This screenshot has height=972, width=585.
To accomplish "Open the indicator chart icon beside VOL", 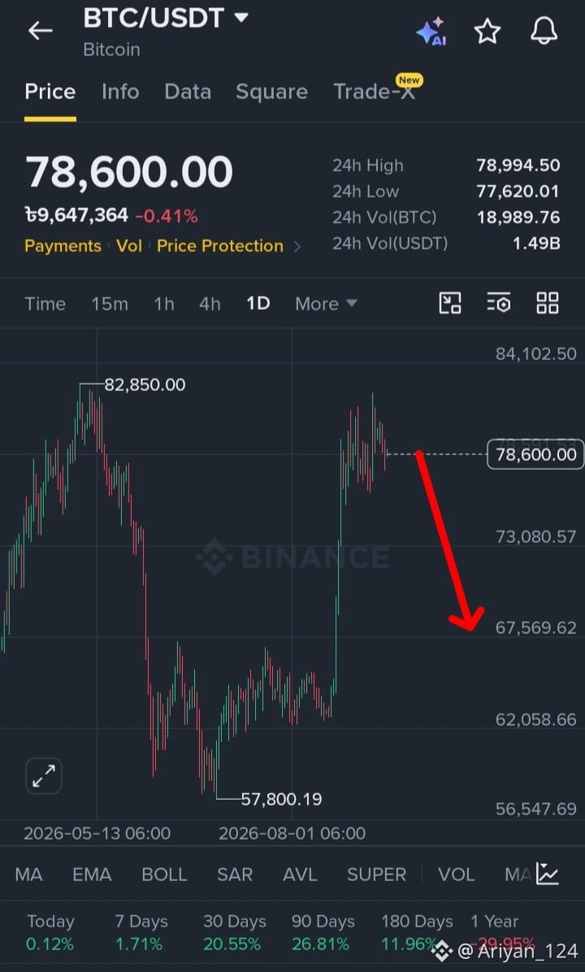I will tap(547, 874).
